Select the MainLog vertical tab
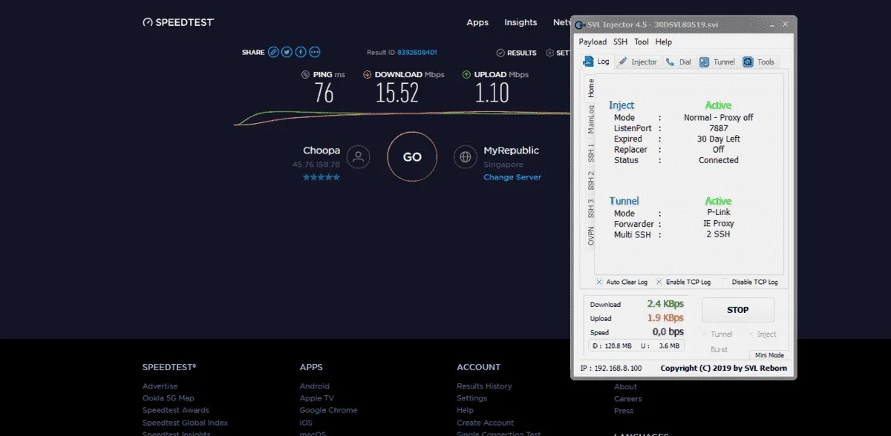Image resolution: width=891 pixels, height=436 pixels. (x=591, y=119)
